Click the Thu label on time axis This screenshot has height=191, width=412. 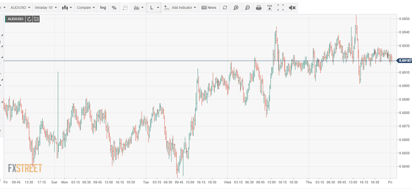click(x=309, y=182)
